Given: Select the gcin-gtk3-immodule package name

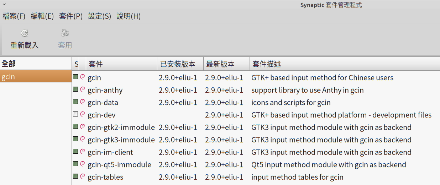Looking at the screenshot, I should (x=121, y=140).
